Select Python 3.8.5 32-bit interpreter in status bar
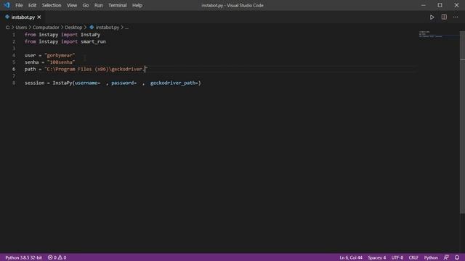This screenshot has height=261, width=465. click(23, 257)
